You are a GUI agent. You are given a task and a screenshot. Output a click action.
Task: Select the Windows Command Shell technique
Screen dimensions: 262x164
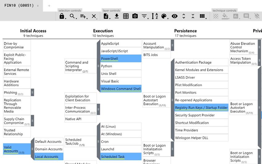coord(121,88)
